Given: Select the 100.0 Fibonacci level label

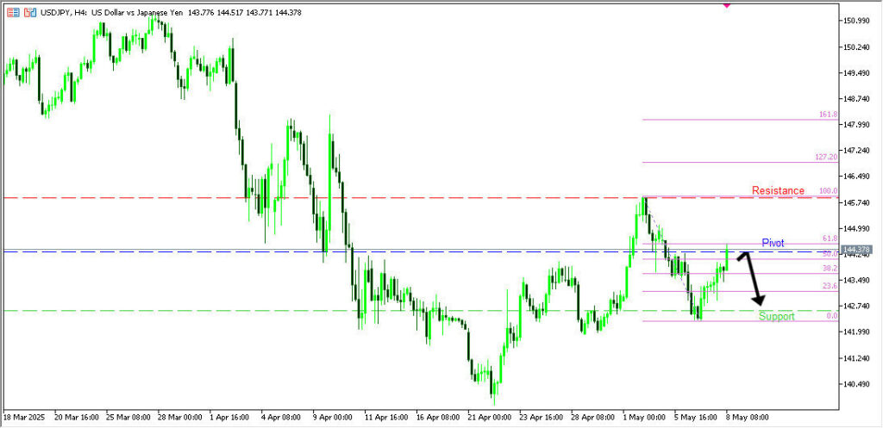Looking at the screenshot, I should [828, 191].
